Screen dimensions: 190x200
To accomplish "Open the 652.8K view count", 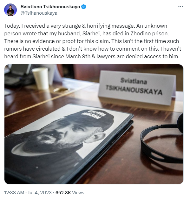I will pyautogui.click(x=63, y=192).
